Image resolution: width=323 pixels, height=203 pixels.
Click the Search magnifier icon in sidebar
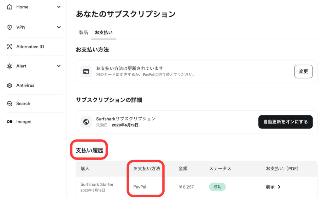tap(9, 103)
